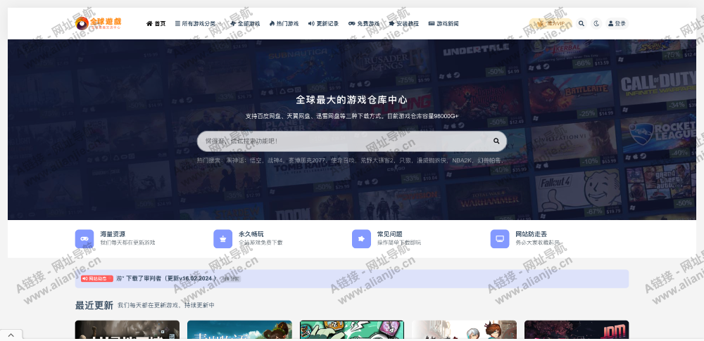This screenshot has height=341, width=704.
Task: Click the 海量资源 heading text
Action: [x=113, y=234]
